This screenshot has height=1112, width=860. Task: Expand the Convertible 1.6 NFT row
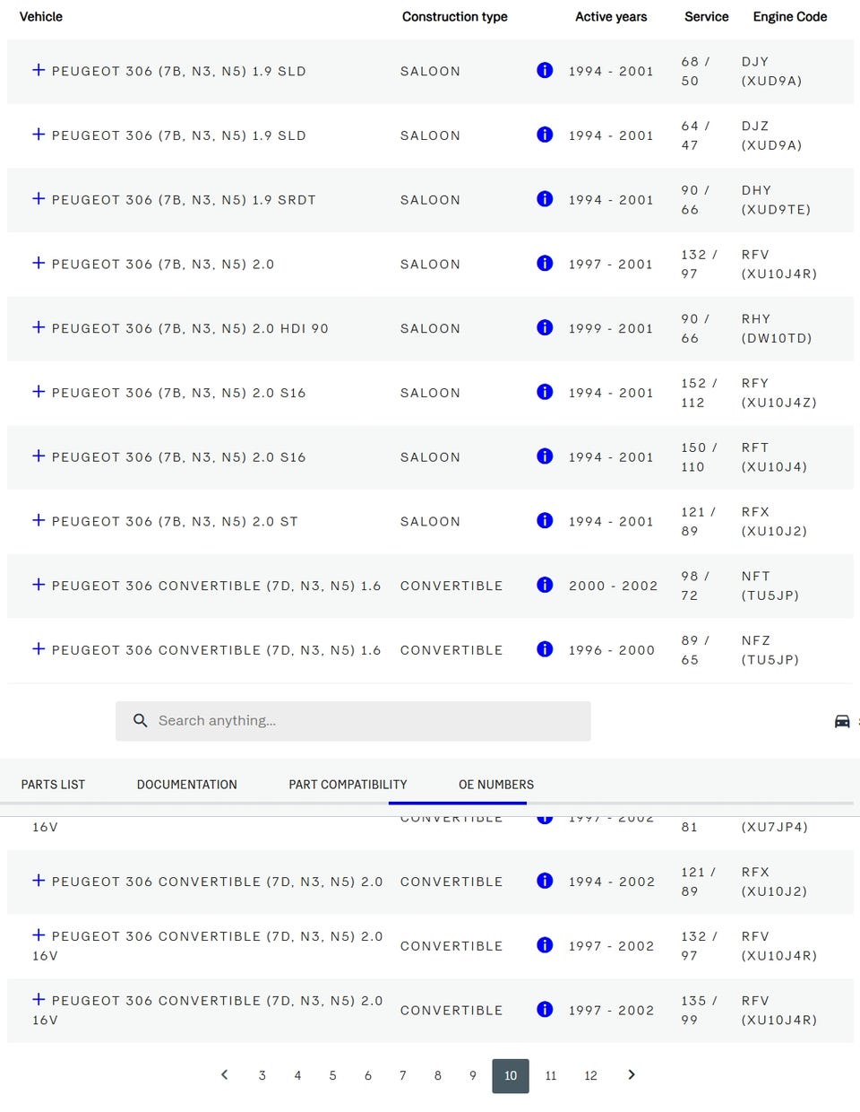39,585
